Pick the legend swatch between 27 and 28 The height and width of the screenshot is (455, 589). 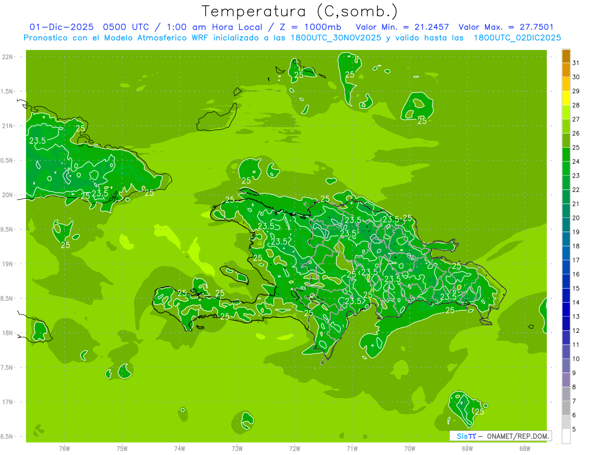point(566,112)
